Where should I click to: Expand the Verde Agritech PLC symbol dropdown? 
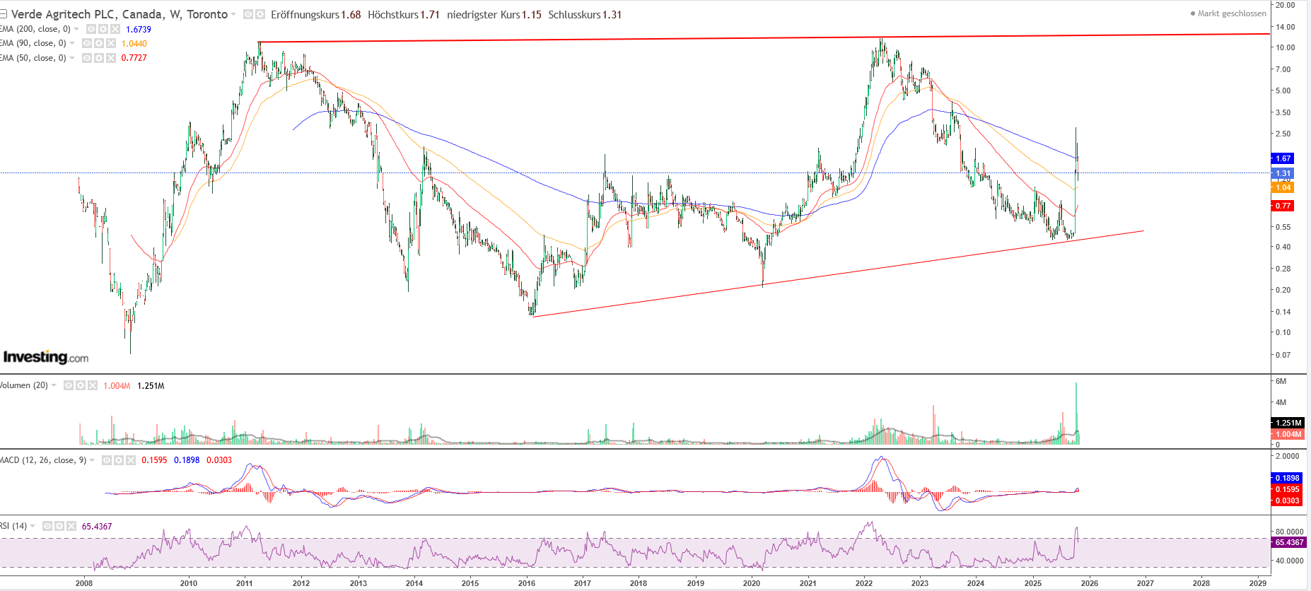click(x=233, y=14)
